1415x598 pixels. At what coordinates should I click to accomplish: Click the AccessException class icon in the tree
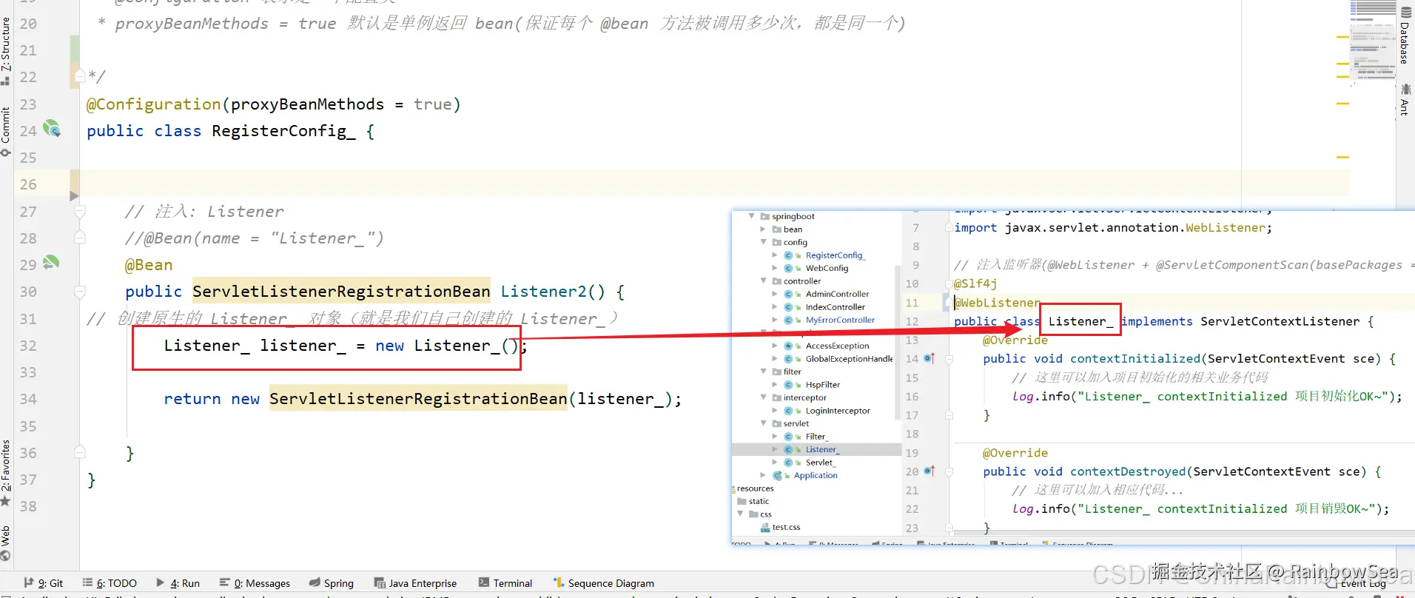tap(790, 346)
